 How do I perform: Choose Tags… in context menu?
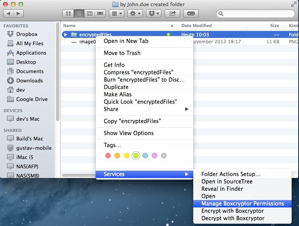point(144,145)
